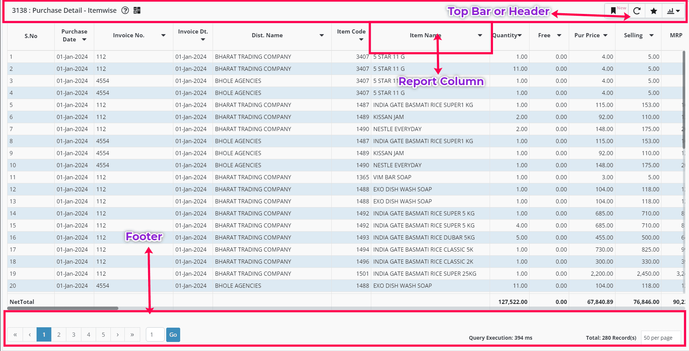
Task: Select page 1 in the pagination
Action: pyautogui.click(x=44, y=334)
